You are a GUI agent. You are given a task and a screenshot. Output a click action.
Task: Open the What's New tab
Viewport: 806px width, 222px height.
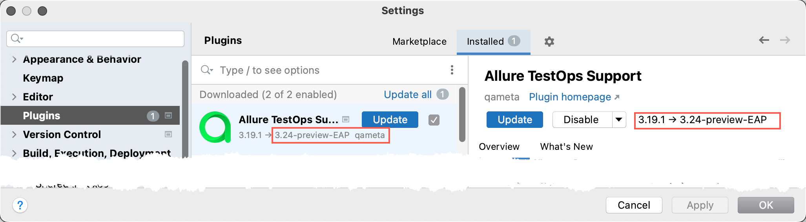pos(566,147)
